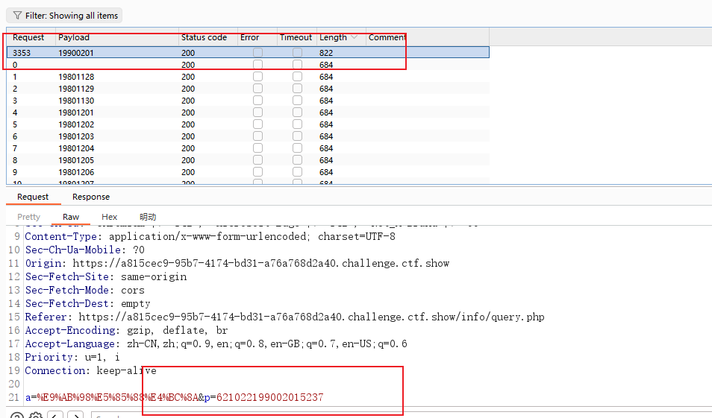The image size is (712, 418).
Task: Click the Referer header line
Action: point(284,317)
